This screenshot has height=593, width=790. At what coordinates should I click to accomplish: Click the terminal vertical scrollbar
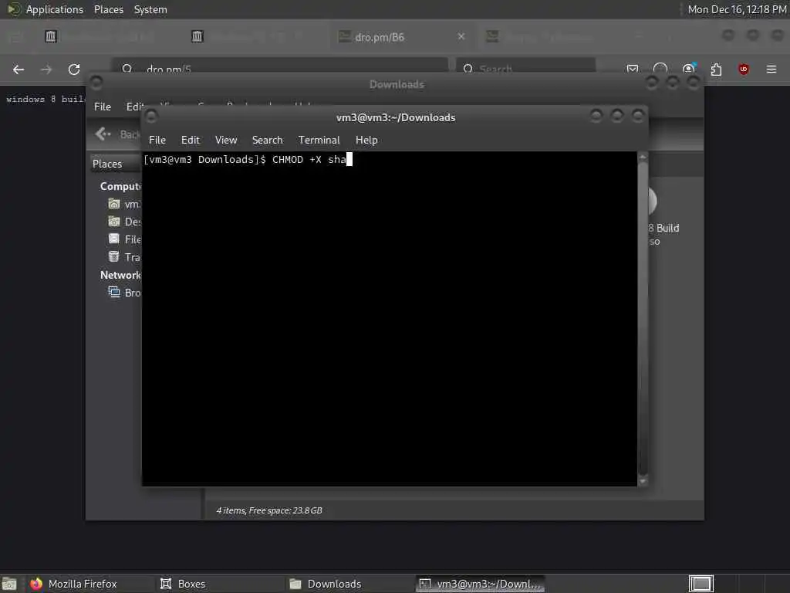click(x=643, y=317)
